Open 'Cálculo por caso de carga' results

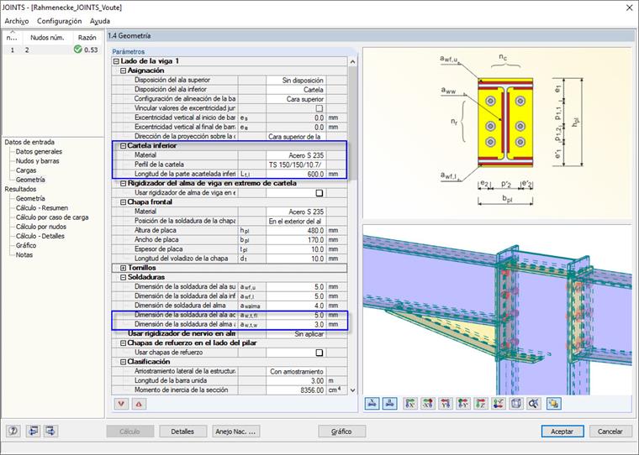[x=52, y=217]
